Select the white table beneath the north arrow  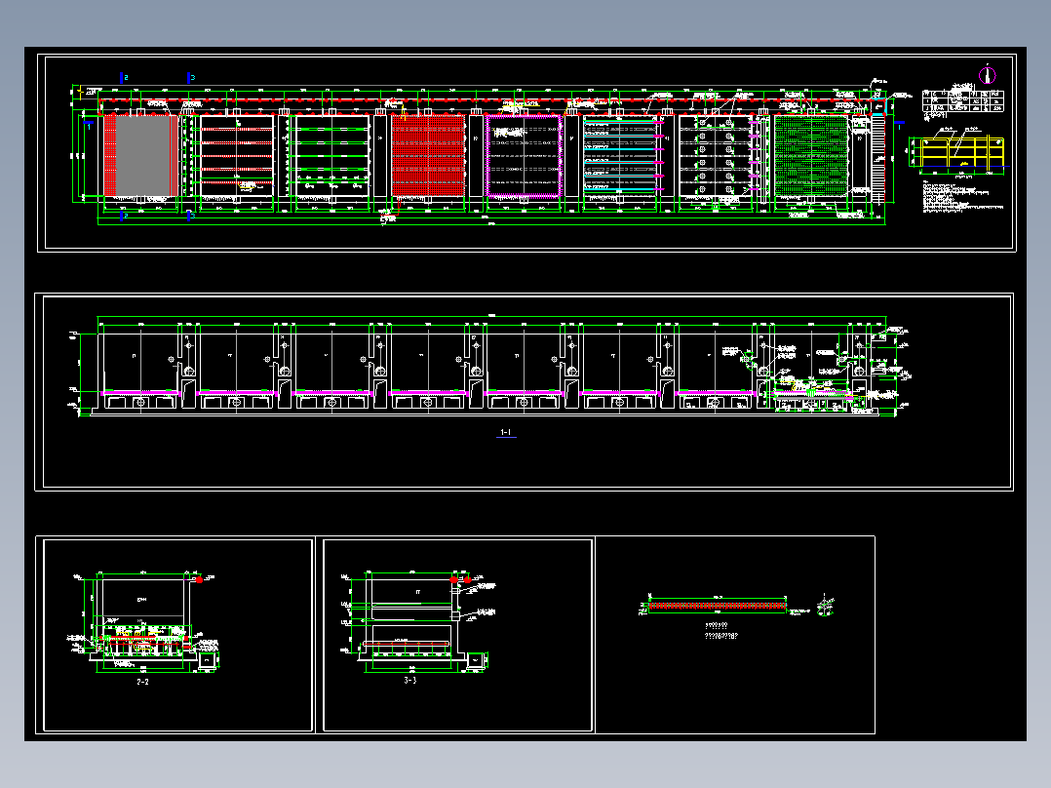(963, 100)
